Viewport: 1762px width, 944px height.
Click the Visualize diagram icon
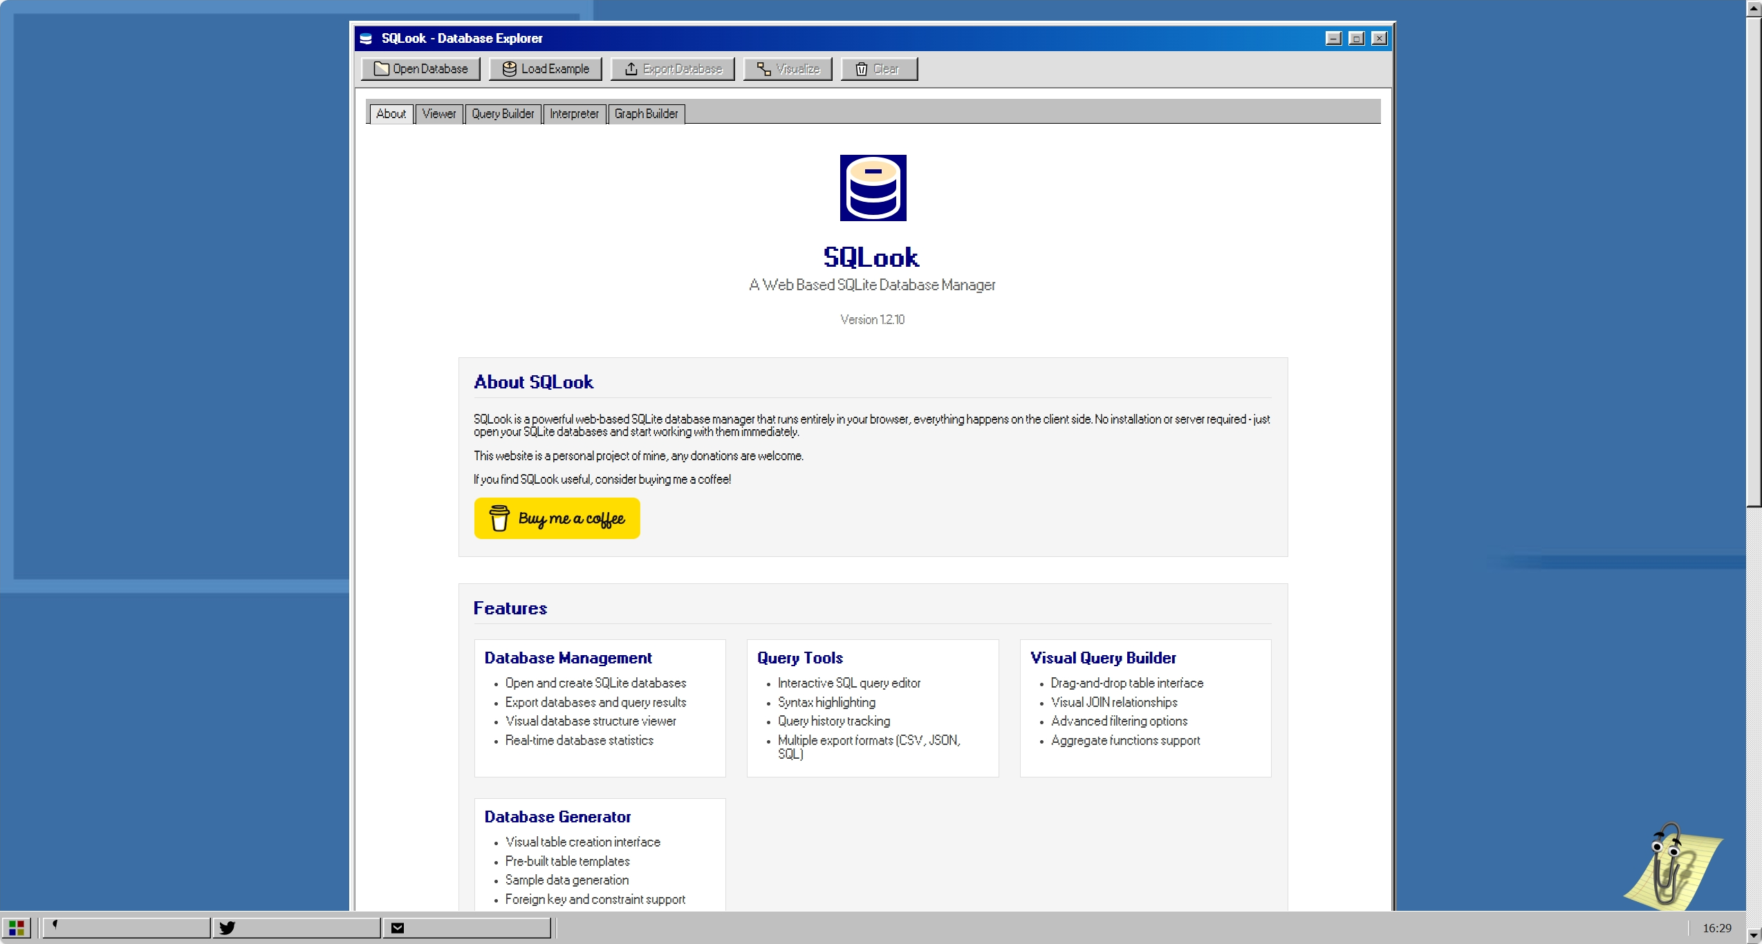pyautogui.click(x=763, y=68)
